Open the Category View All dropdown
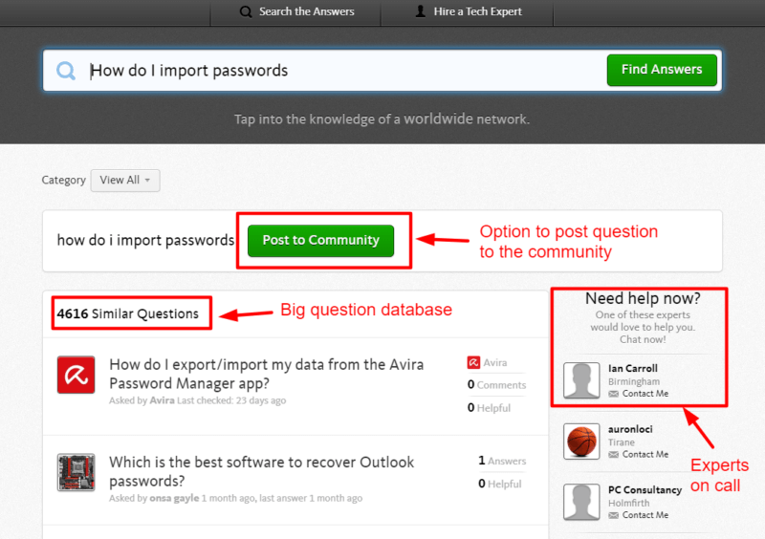This screenshot has height=539, width=765. (125, 181)
